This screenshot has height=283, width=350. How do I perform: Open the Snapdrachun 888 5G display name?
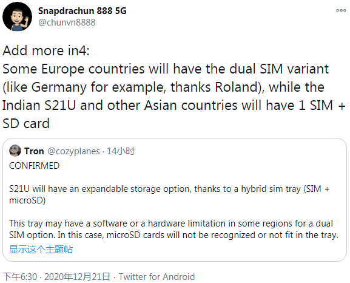tap(82, 11)
